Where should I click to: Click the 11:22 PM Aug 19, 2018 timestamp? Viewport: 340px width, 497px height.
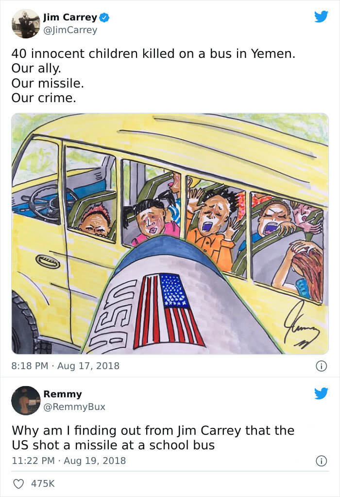click(68, 461)
